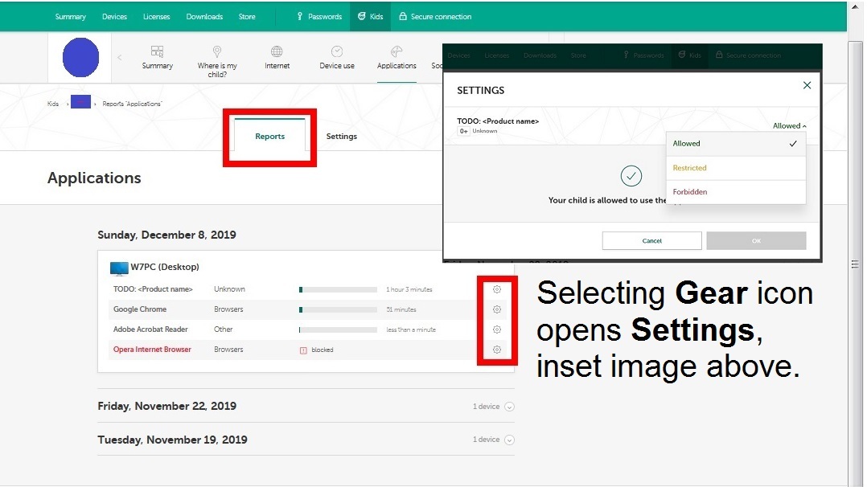This screenshot has height=487, width=867.
Task: Click the blocked icon on Opera row
Action: click(x=303, y=350)
